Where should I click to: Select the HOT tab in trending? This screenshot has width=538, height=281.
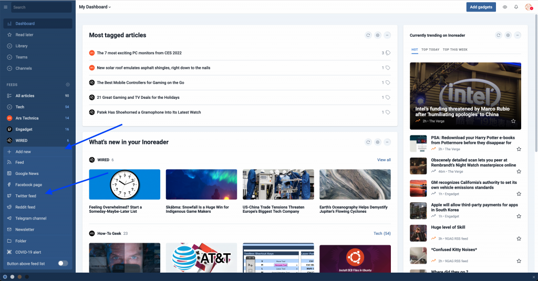(415, 50)
